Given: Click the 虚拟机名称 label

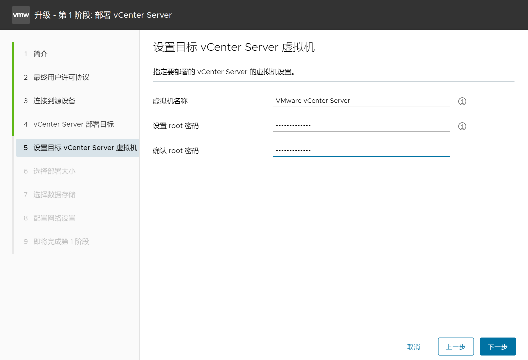Looking at the screenshot, I should [x=170, y=101].
